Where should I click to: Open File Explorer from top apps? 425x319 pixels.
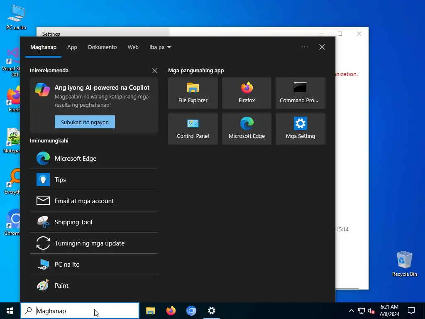[x=193, y=93]
